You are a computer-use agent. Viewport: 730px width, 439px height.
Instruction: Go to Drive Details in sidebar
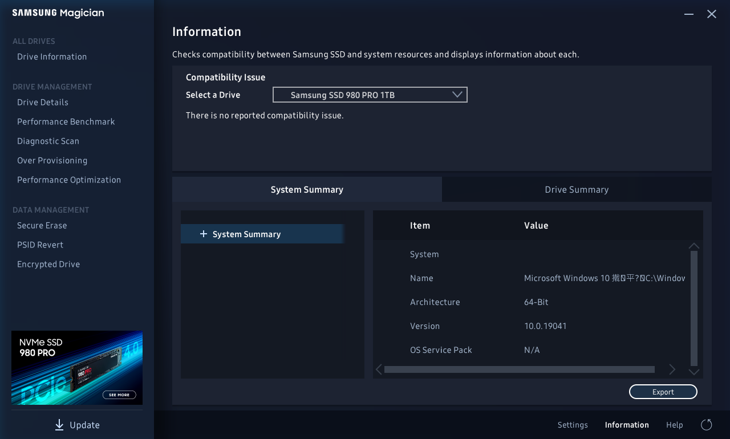[x=43, y=103]
